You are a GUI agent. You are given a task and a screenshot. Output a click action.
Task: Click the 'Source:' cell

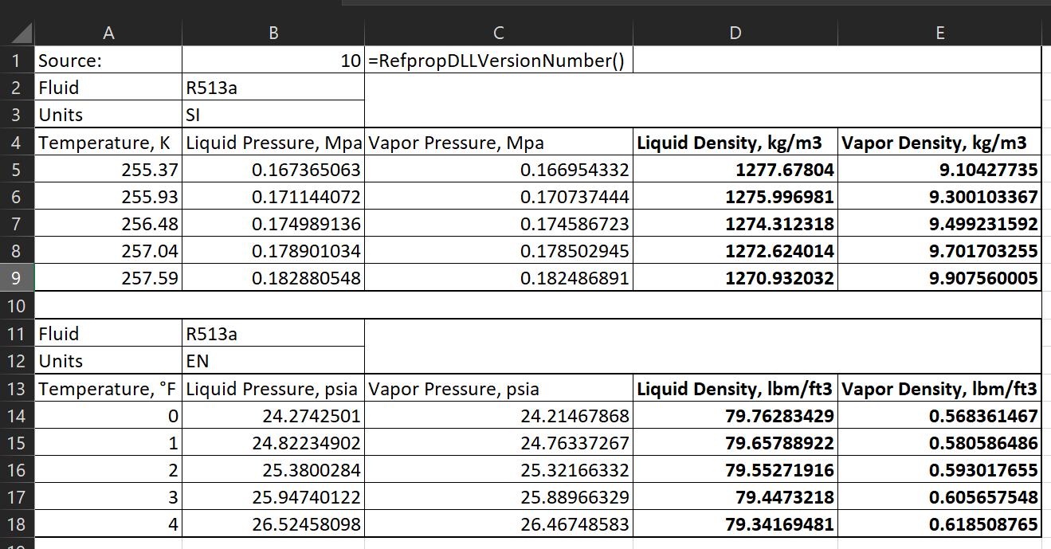[x=108, y=60]
